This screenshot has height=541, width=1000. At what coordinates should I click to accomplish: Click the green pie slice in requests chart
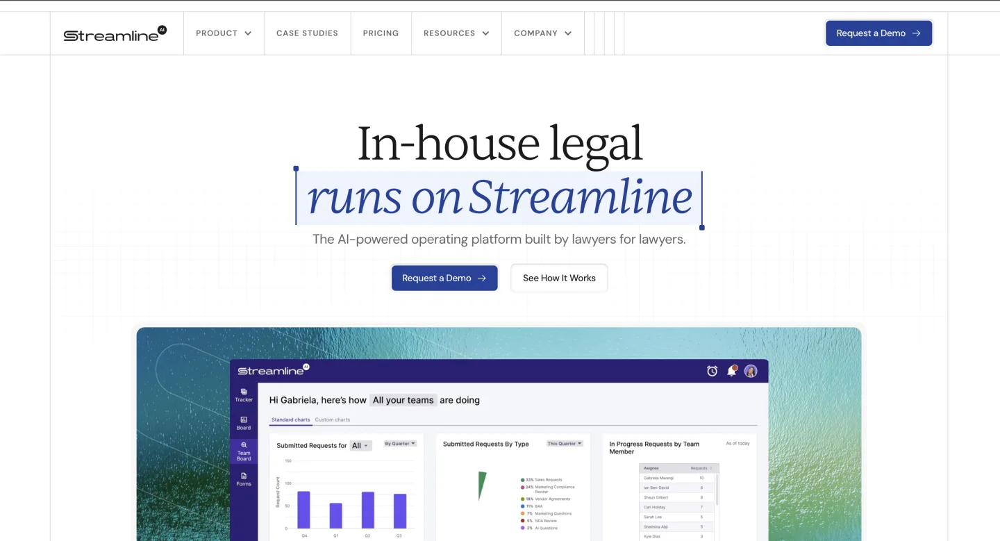(x=482, y=484)
